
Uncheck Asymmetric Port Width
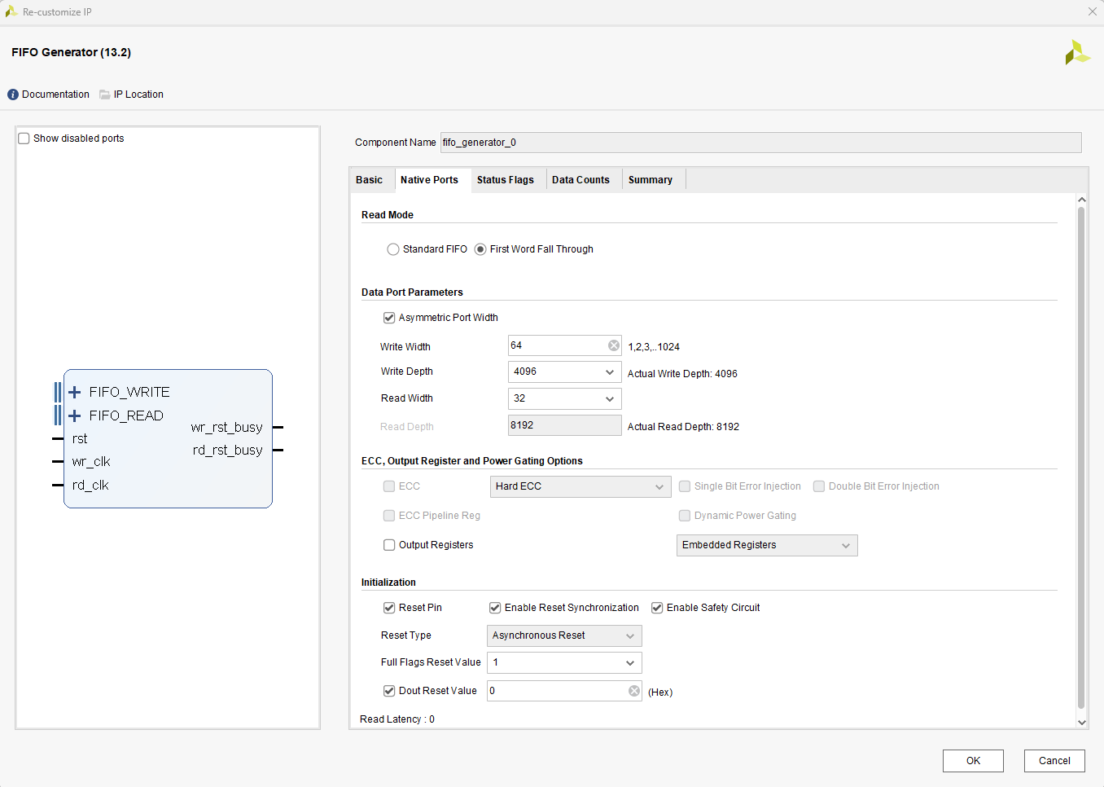tap(389, 318)
